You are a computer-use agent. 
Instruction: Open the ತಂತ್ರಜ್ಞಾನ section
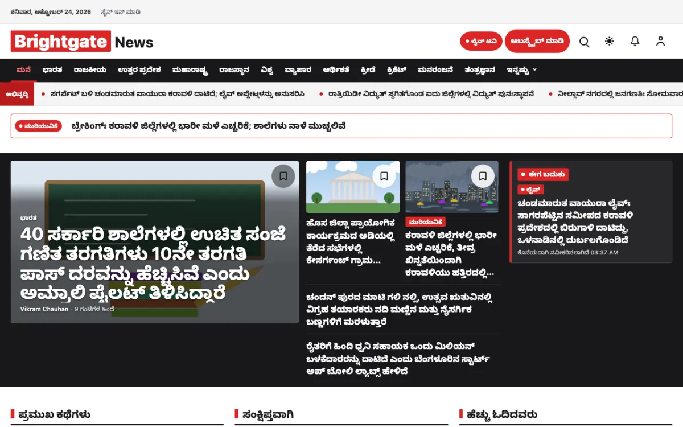(480, 70)
